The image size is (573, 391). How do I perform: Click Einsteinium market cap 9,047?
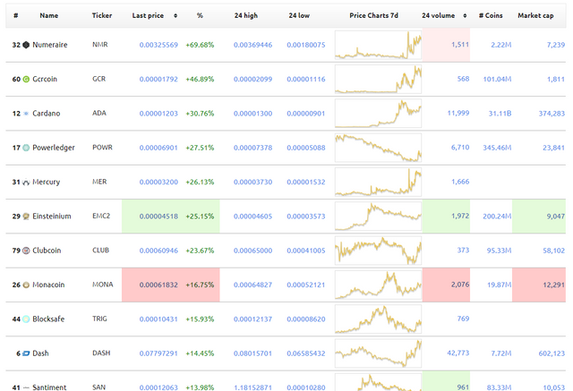555,217
